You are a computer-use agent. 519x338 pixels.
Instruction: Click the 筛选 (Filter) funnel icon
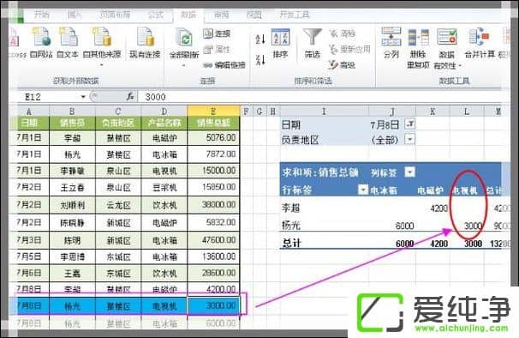coord(312,43)
